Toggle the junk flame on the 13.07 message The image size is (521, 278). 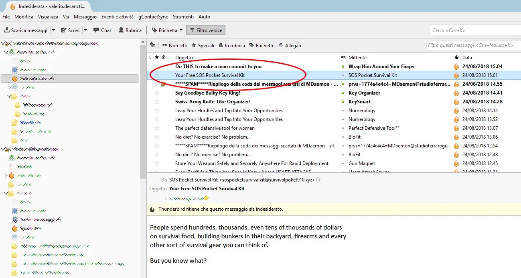coord(456,128)
